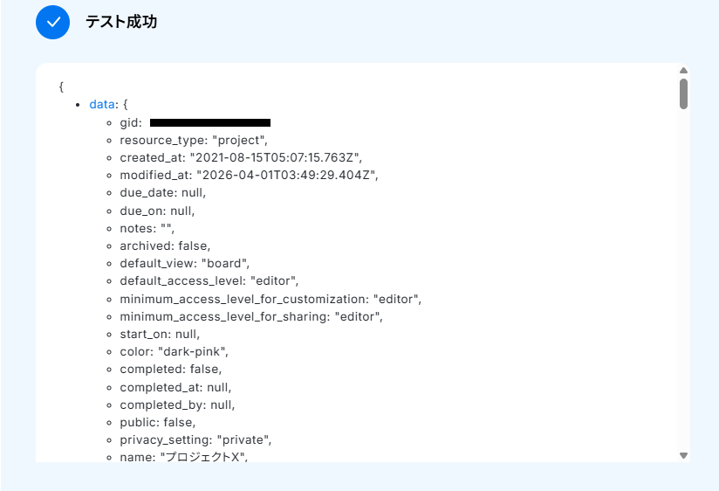The height and width of the screenshot is (491, 719).
Task: Collapse the blue data key node
Action: pos(101,104)
